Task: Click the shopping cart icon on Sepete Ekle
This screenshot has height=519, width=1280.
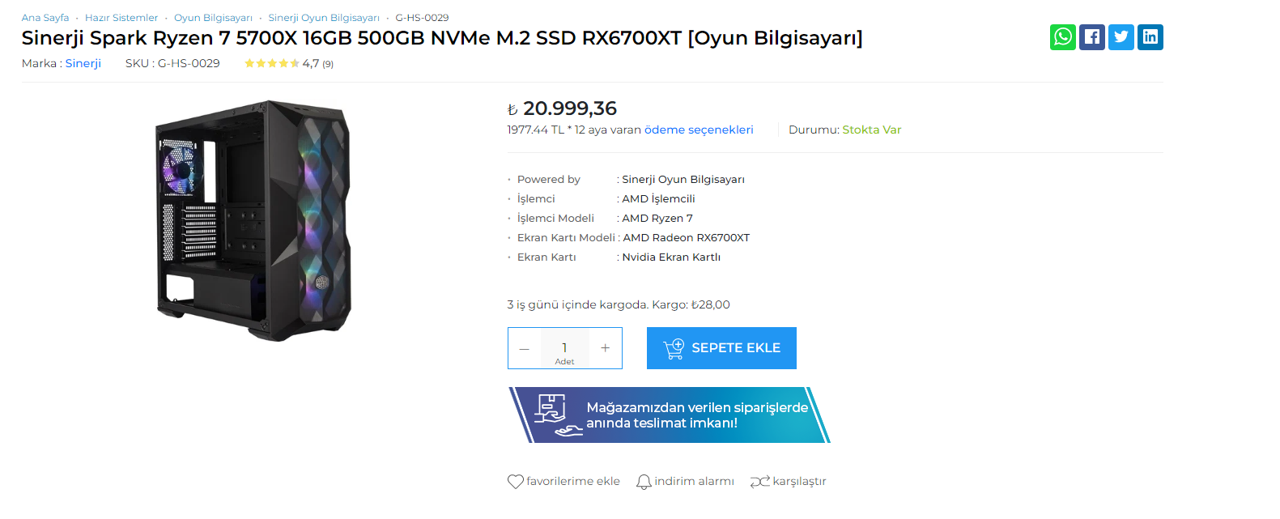Action: (673, 347)
